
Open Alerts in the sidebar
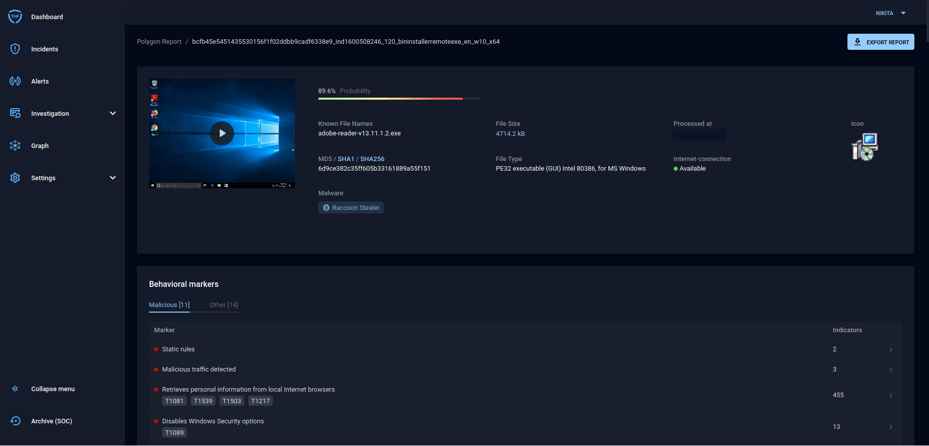(40, 81)
